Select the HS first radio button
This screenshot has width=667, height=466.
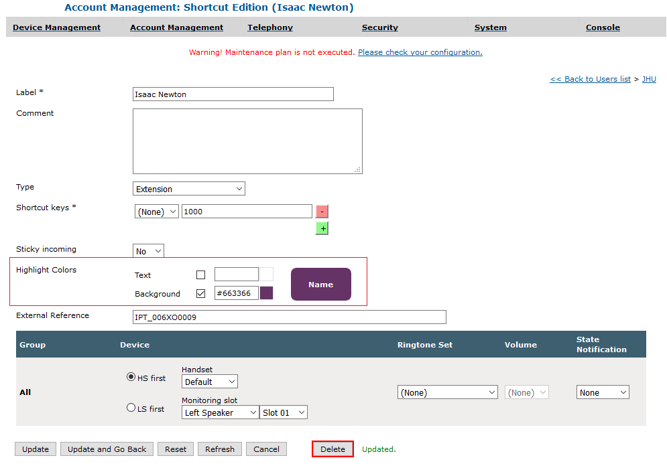tap(131, 377)
